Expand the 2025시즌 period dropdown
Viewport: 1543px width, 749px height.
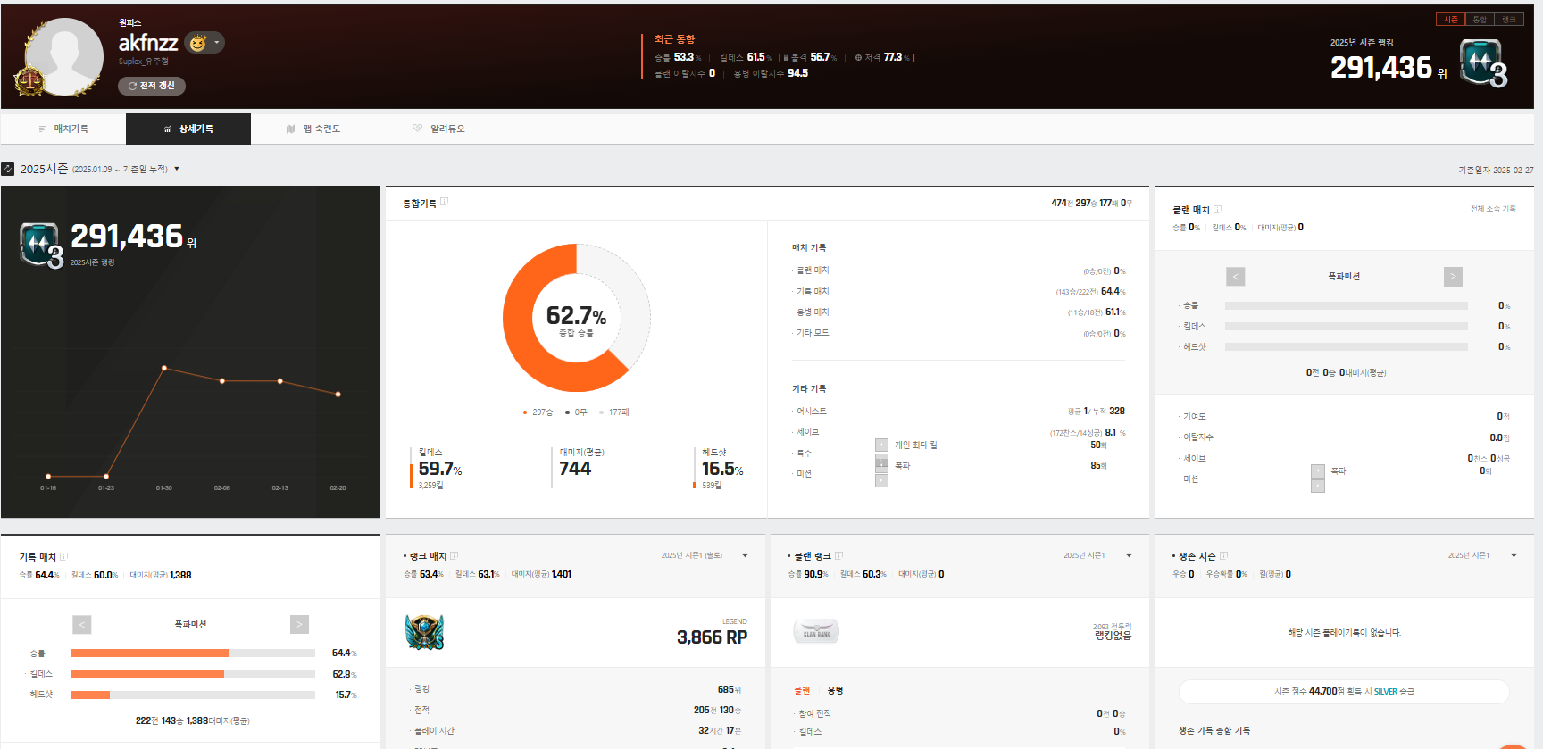pos(177,169)
